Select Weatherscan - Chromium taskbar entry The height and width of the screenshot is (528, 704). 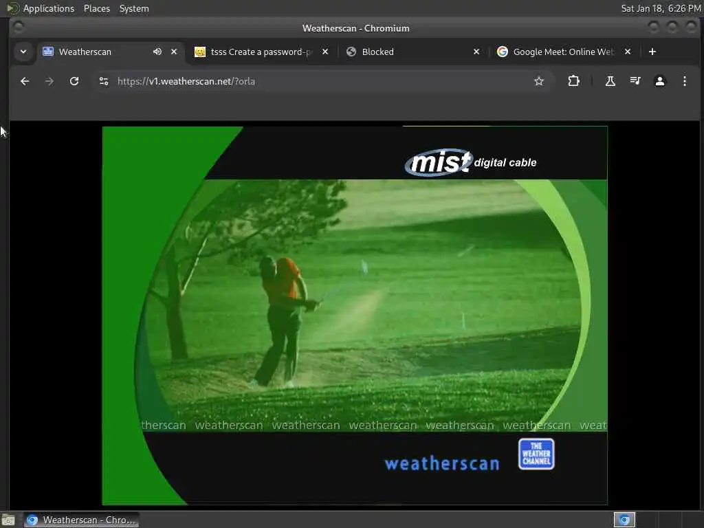click(81, 520)
